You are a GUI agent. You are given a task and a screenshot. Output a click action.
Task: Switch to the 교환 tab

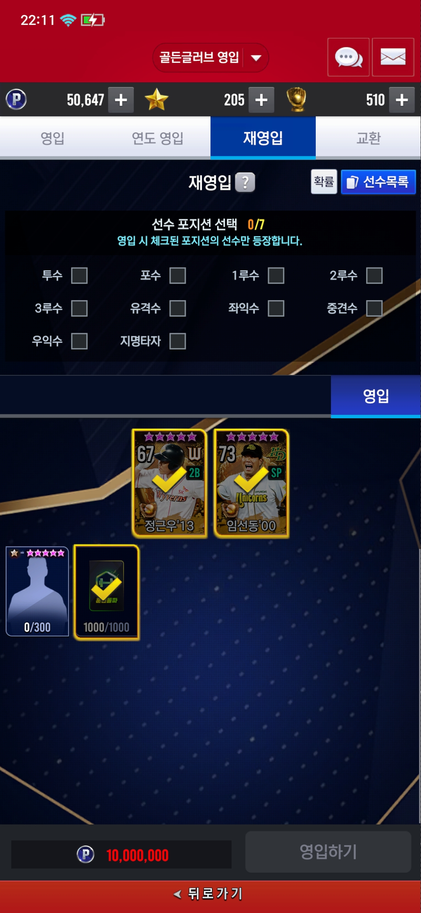[368, 138]
